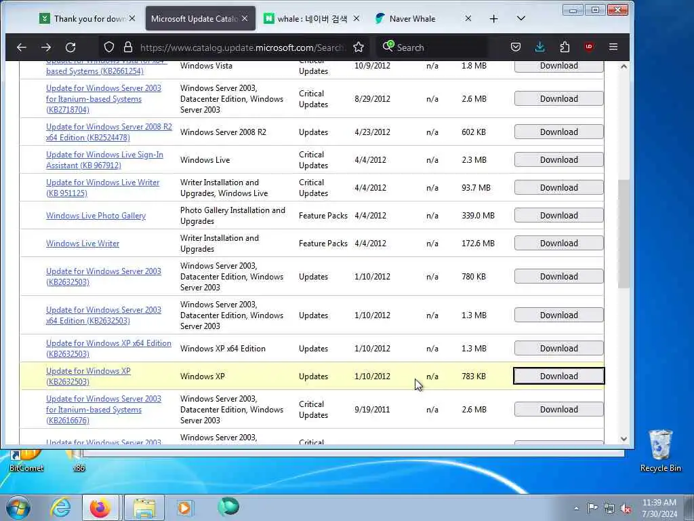
Task: Open the Windows Start menu
Action: pos(18,507)
